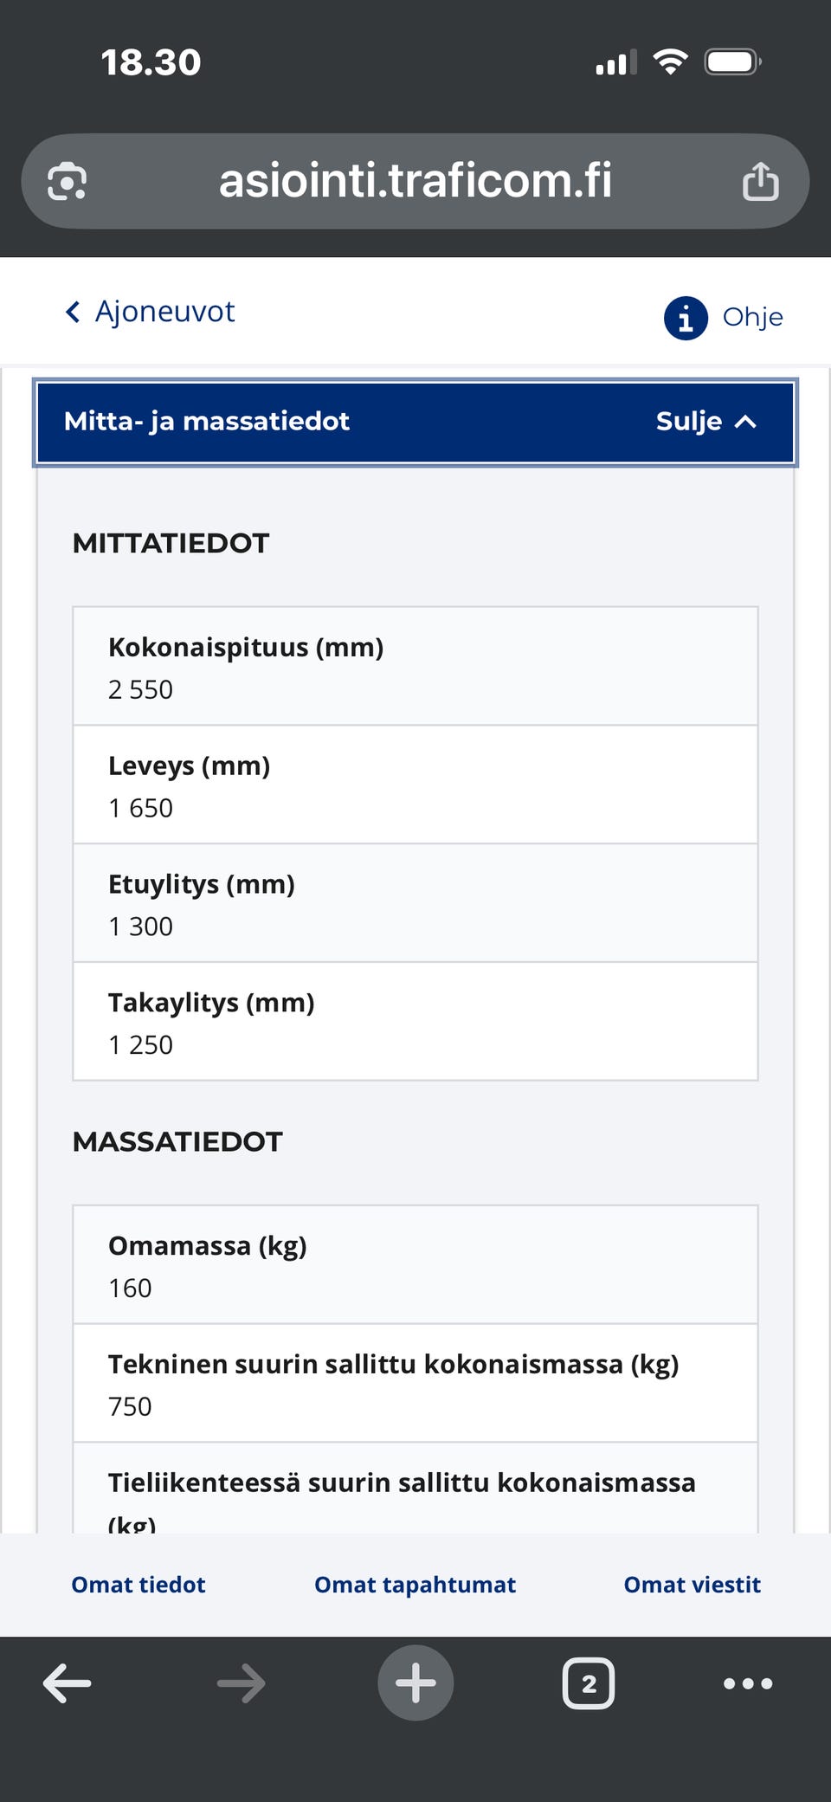The width and height of the screenshot is (831, 1802).
Task: Open the three-dot browser menu
Action: [x=748, y=1683]
